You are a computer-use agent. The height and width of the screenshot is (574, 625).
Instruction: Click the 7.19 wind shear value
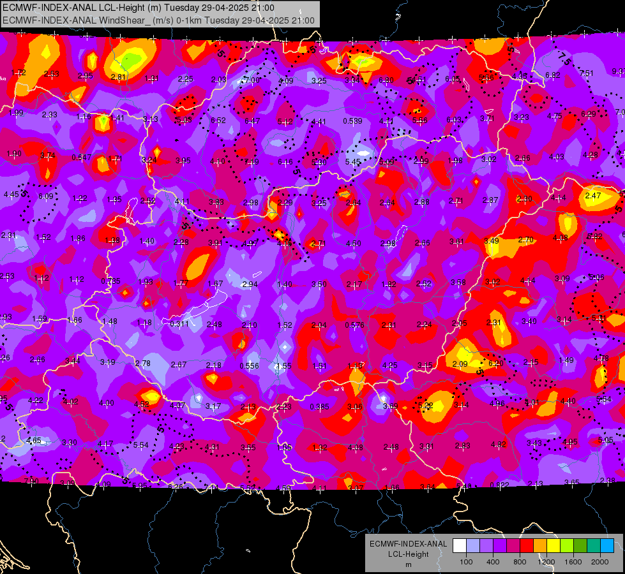[251, 162]
